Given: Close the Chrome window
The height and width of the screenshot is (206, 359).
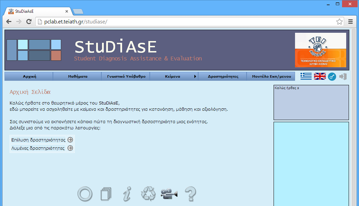Looking at the screenshot, I should [x=350, y=4].
